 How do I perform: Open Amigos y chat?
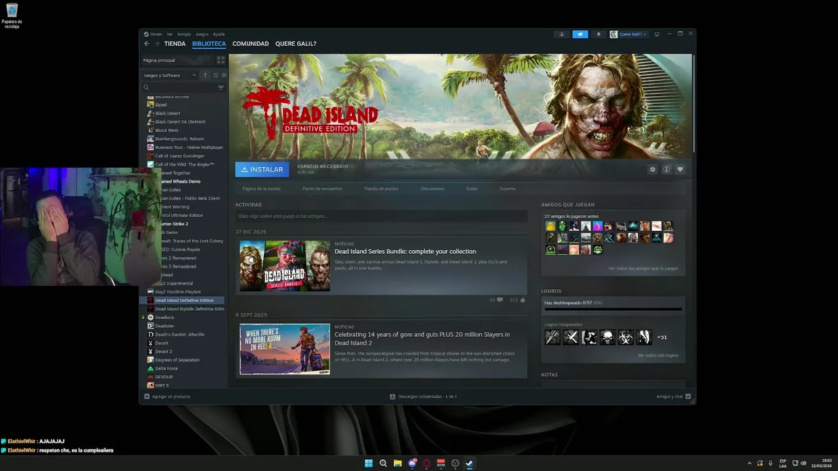click(674, 396)
